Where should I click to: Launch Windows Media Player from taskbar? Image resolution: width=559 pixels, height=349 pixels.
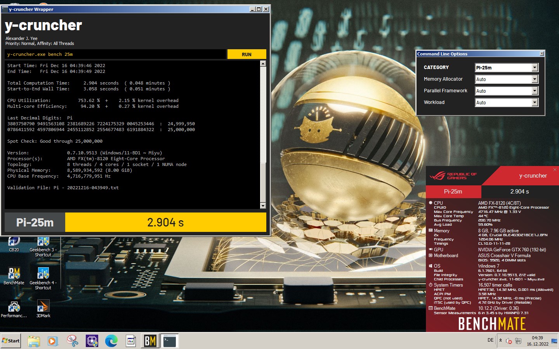[53, 341]
